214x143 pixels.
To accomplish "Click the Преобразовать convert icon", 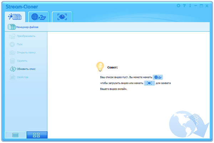I will (x=12, y=36).
